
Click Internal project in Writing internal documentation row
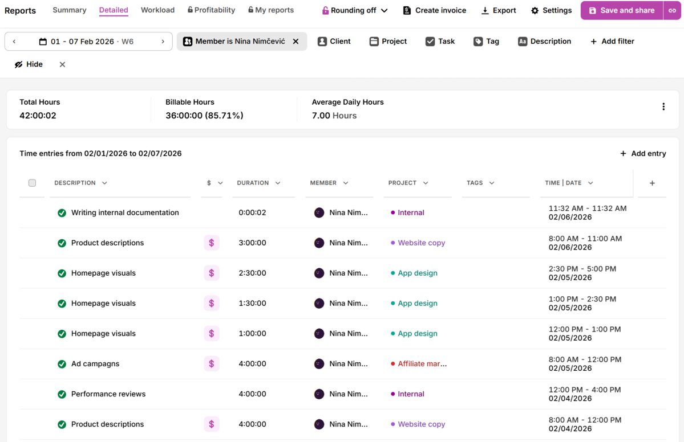coord(407,212)
